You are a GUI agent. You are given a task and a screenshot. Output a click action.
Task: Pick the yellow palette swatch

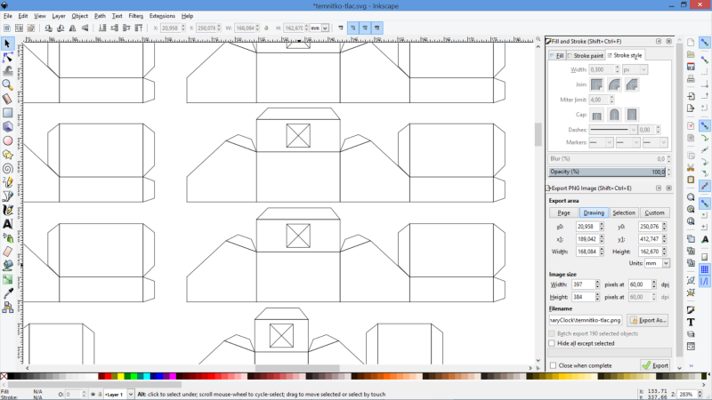click(120, 376)
